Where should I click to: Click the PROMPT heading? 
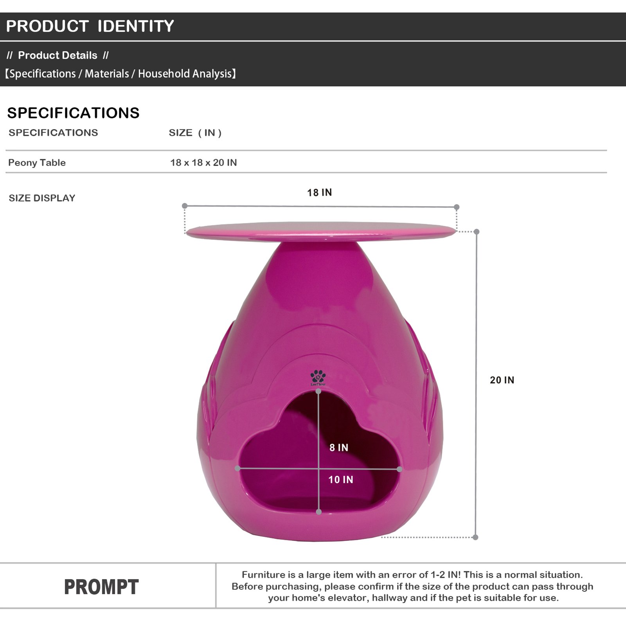pyautogui.click(x=101, y=587)
